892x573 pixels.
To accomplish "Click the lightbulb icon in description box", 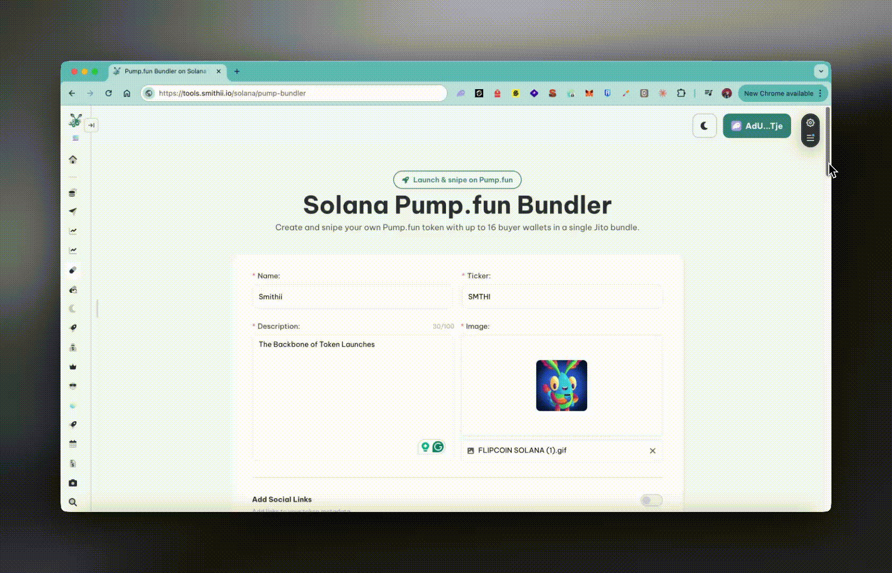I will click(x=425, y=447).
